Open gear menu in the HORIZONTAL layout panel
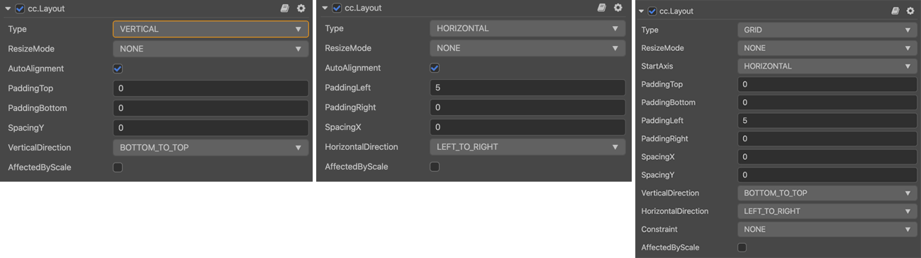Screen dimensions: 921x258 pos(618,8)
